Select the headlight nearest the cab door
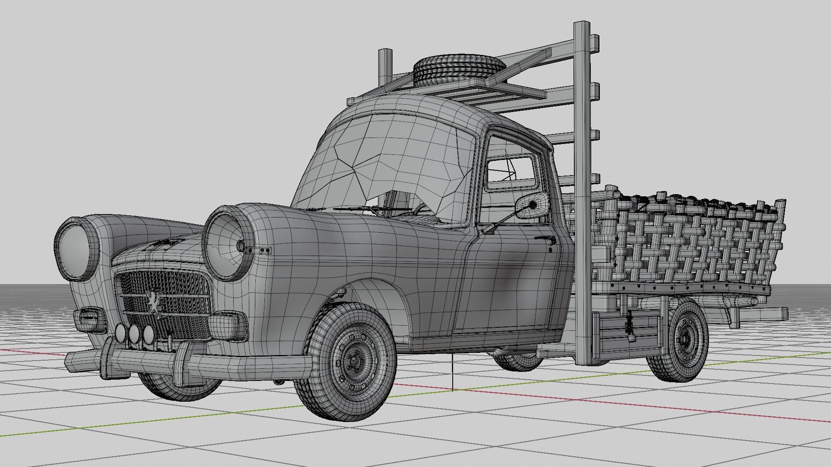The width and height of the screenshot is (831, 467). 229,244
